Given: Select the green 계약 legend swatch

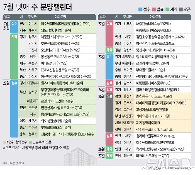Looking at the screenshot, I should 167,9.
